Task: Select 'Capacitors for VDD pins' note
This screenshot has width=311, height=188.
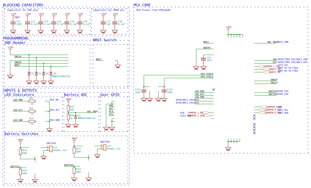Action: tap(23, 10)
